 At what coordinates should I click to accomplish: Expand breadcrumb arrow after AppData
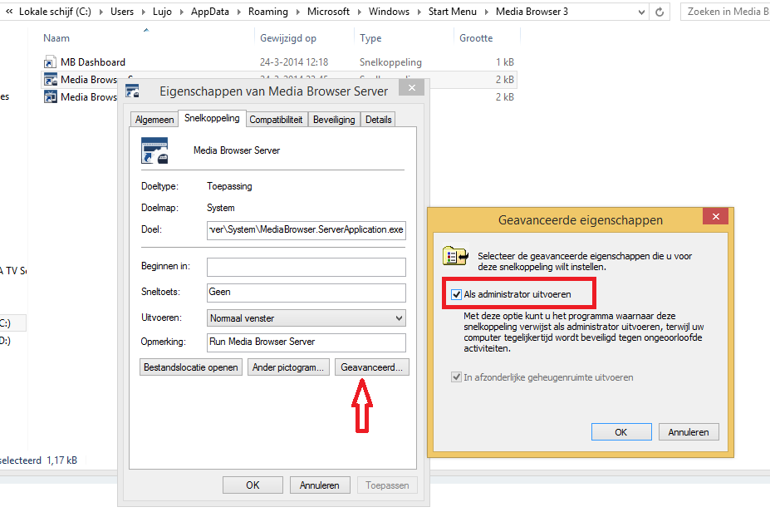[x=238, y=12]
